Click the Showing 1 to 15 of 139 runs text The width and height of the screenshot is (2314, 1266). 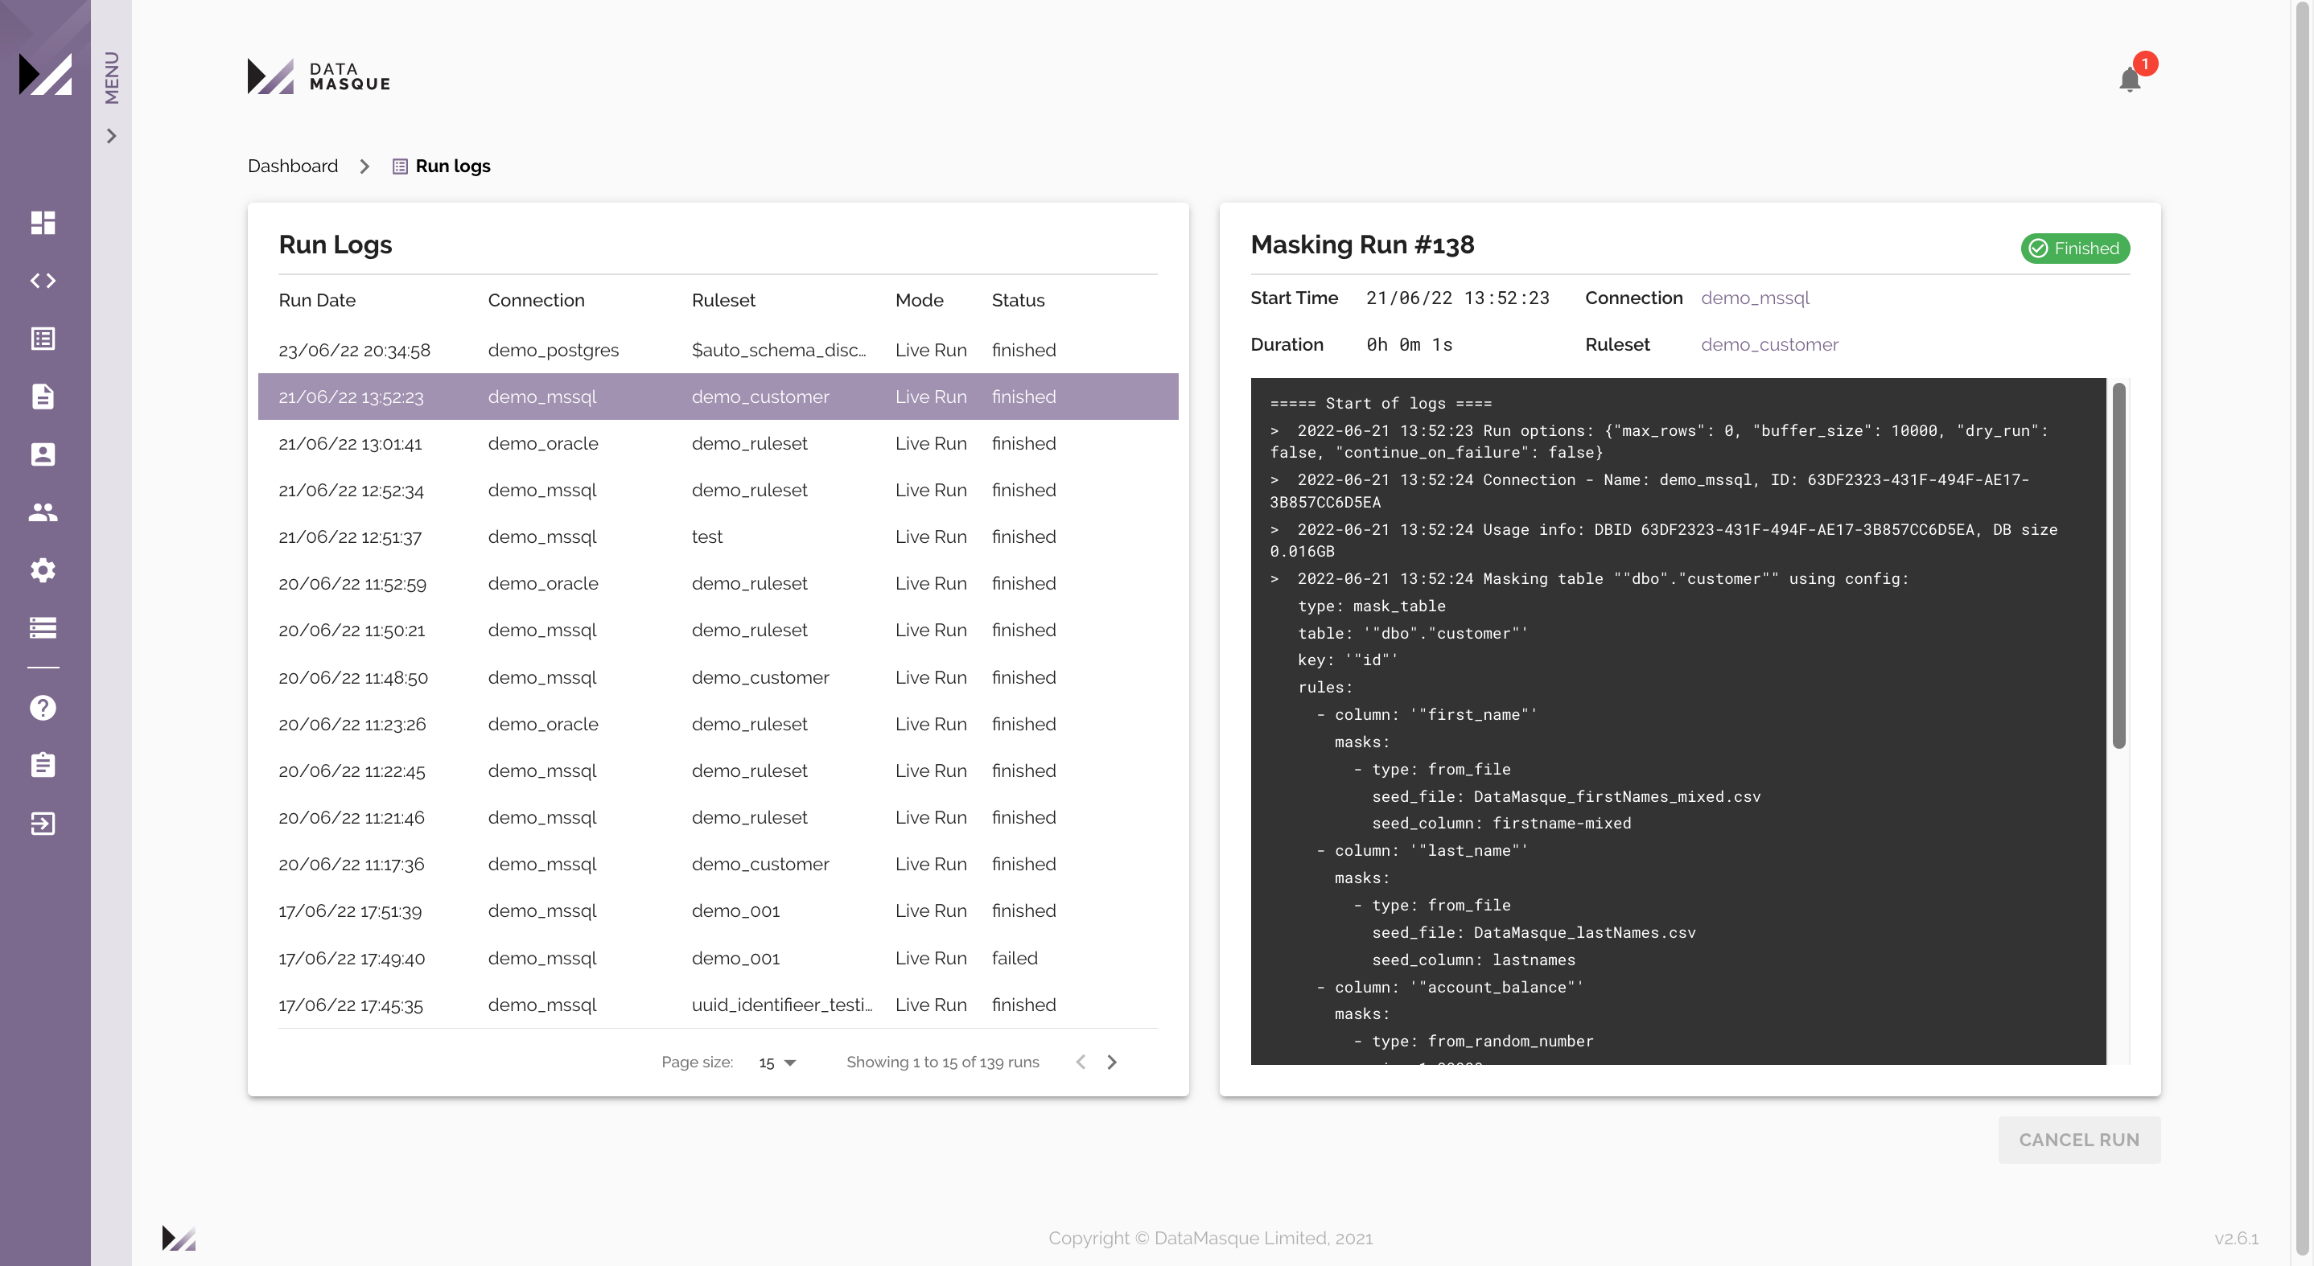point(942,1063)
